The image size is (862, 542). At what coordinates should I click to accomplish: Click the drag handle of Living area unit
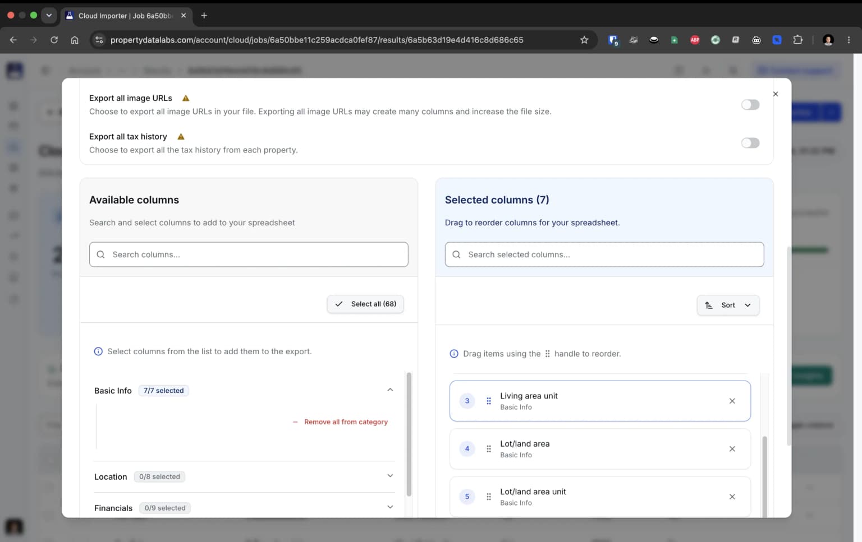(x=489, y=401)
